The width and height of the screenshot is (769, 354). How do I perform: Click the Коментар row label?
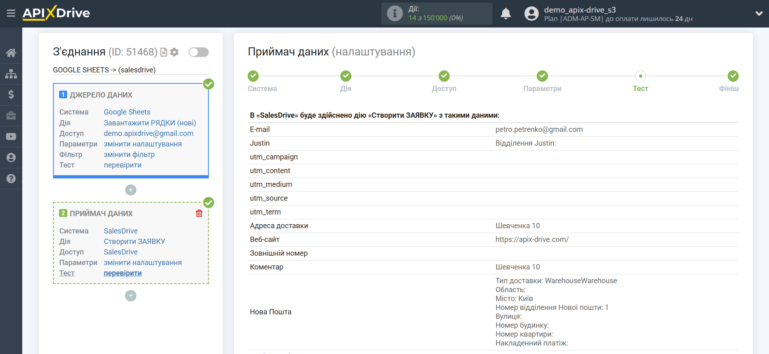click(x=266, y=267)
